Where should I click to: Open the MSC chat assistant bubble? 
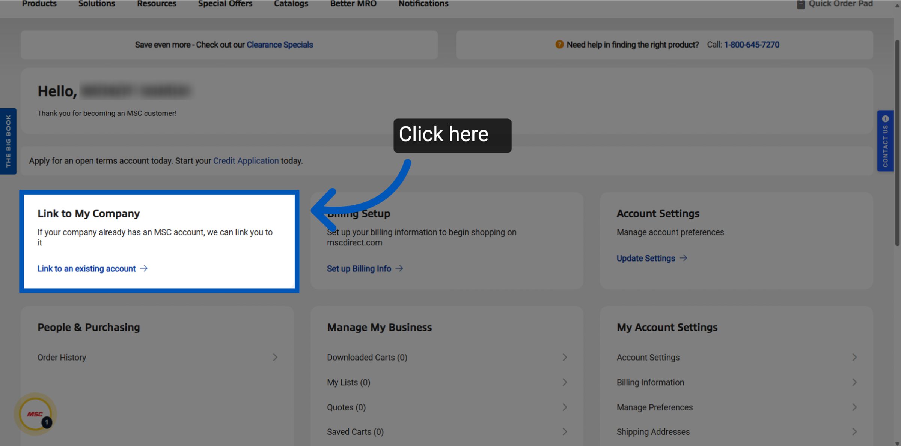pyautogui.click(x=35, y=414)
